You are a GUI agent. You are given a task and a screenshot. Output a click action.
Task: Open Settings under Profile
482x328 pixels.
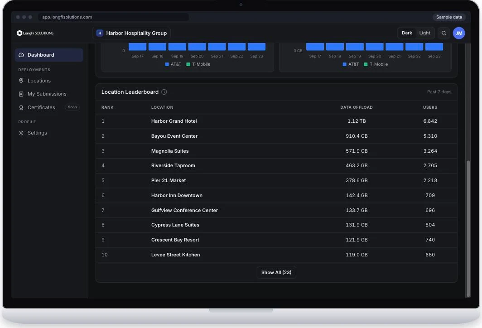pyautogui.click(x=49, y=133)
